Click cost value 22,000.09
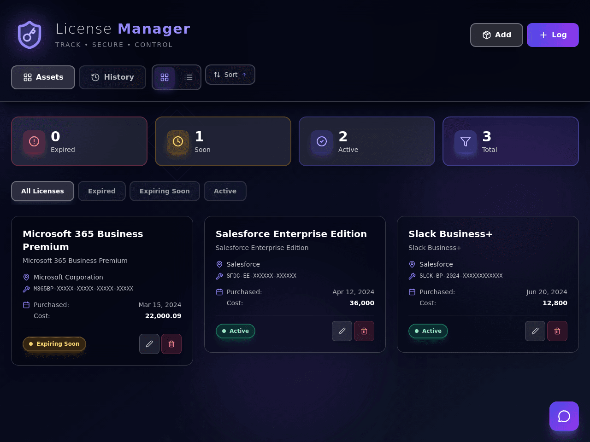 163,316
